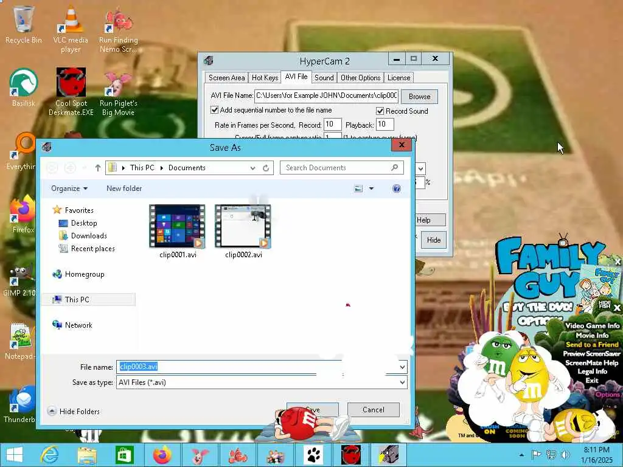Launch Internet Explorer from the taskbar
This screenshot has width=623, height=467.
click(50, 455)
